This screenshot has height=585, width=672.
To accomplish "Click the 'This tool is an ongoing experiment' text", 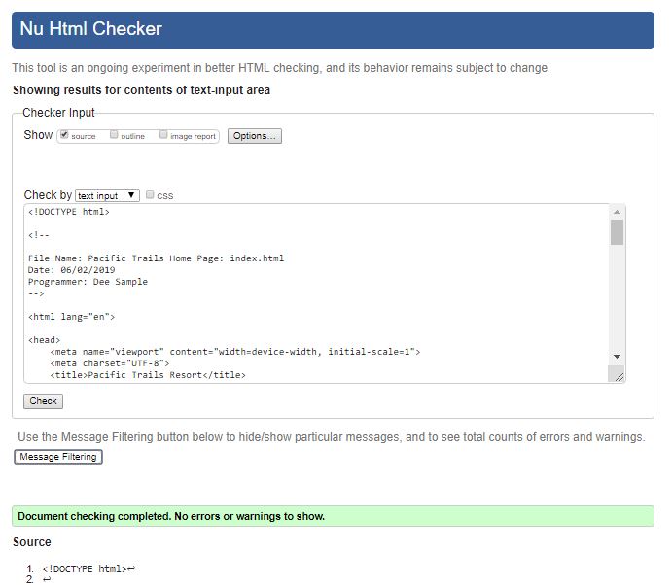I will pyautogui.click(x=280, y=68).
